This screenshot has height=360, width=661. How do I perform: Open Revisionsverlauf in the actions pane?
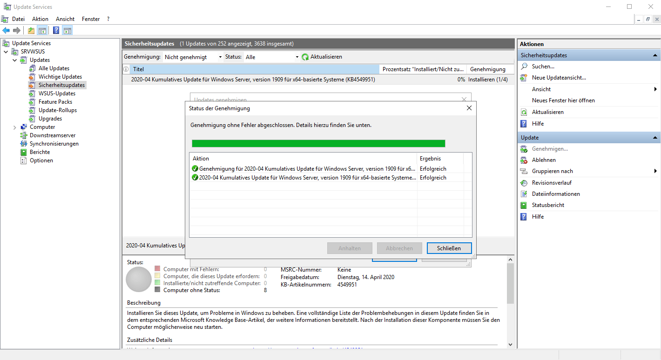(552, 183)
